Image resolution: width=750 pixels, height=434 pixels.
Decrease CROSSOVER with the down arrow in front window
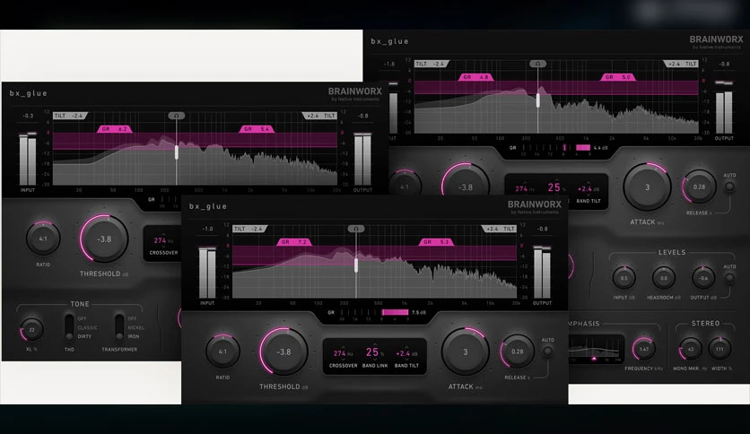(x=343, y=360)
